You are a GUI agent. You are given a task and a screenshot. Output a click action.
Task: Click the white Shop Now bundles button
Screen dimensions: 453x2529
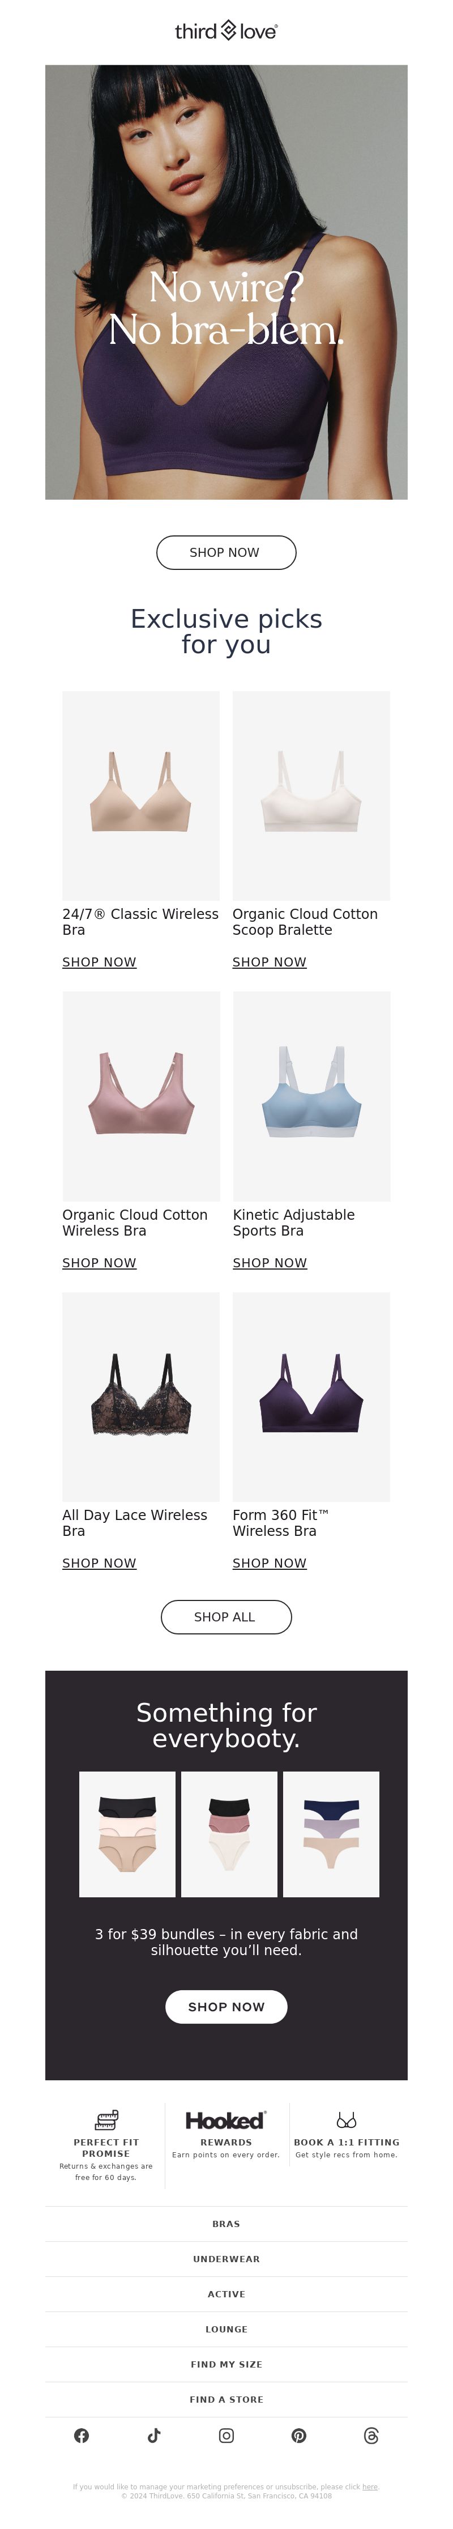[226, 2007]
